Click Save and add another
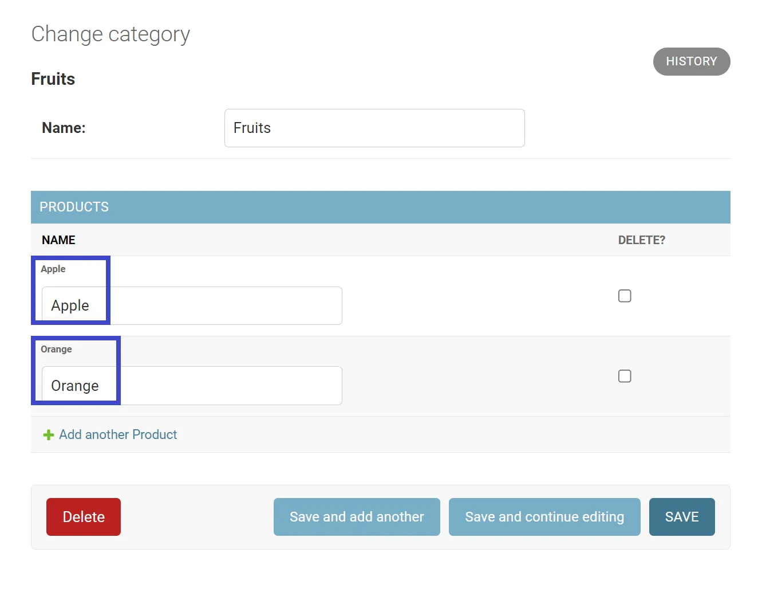This screenshot has height=596, width=762. point(357,517)
